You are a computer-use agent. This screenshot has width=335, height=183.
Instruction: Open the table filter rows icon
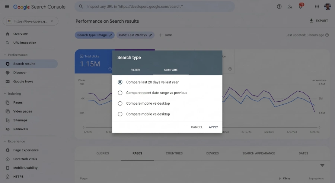pos(322,166)
